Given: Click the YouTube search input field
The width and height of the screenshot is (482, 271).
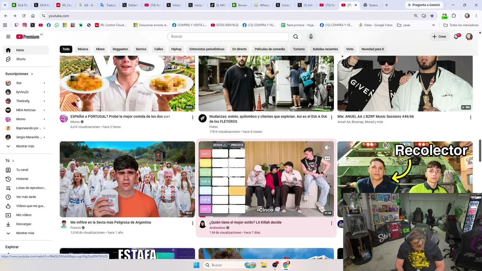Looking at the screenshot, I should coord(228,37).
